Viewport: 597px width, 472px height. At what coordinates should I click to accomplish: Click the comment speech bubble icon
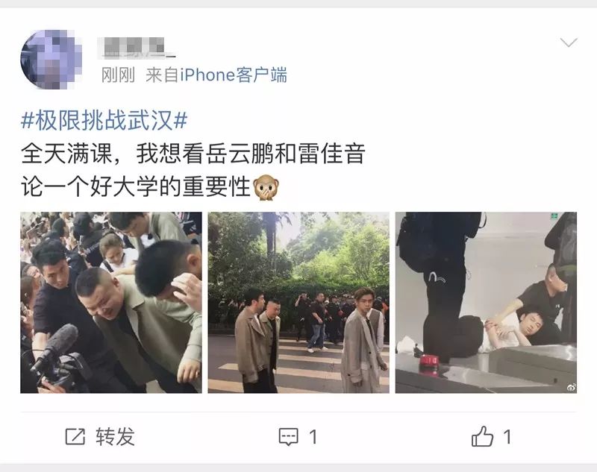[x=289, y=437]
